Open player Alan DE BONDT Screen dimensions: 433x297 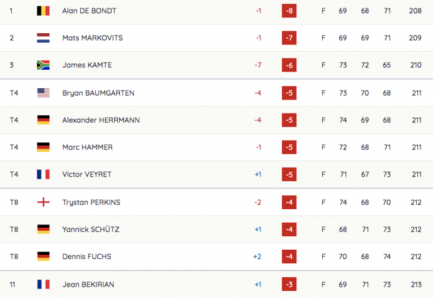pos(89,11)
